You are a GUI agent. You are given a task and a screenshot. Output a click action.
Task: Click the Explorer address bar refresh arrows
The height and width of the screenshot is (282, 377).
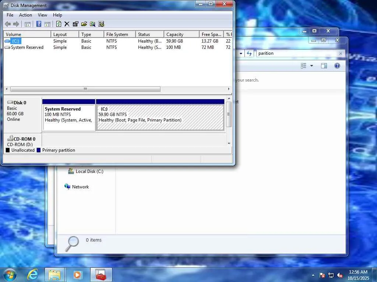click(249, 54)
